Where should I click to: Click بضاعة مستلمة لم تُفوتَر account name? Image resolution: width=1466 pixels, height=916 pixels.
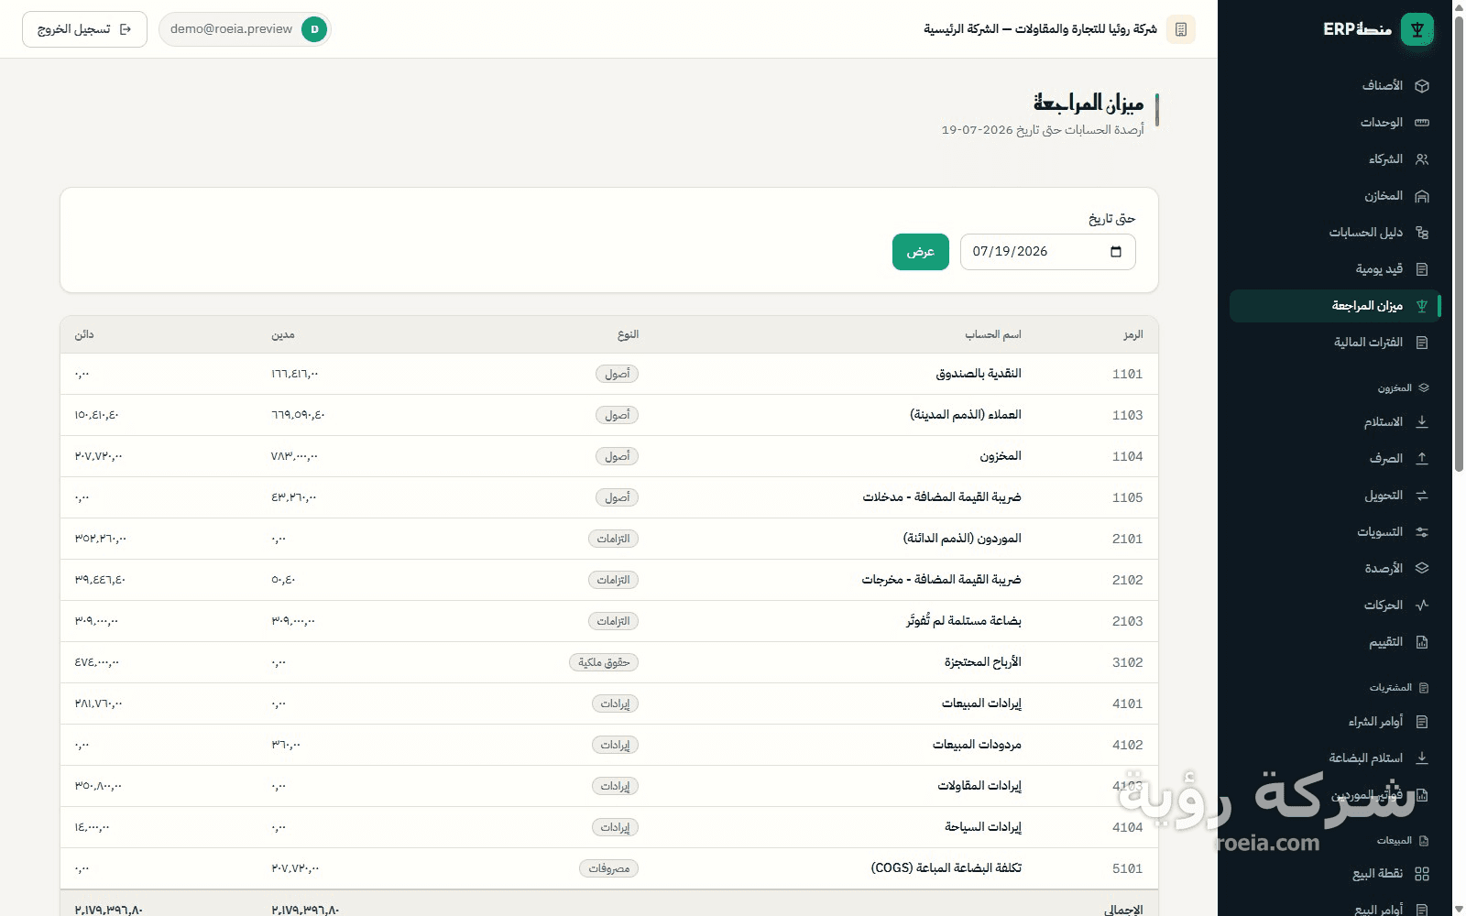(964, 621)
